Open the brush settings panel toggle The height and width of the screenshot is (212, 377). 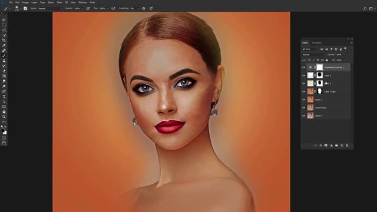tap(25, 8)
